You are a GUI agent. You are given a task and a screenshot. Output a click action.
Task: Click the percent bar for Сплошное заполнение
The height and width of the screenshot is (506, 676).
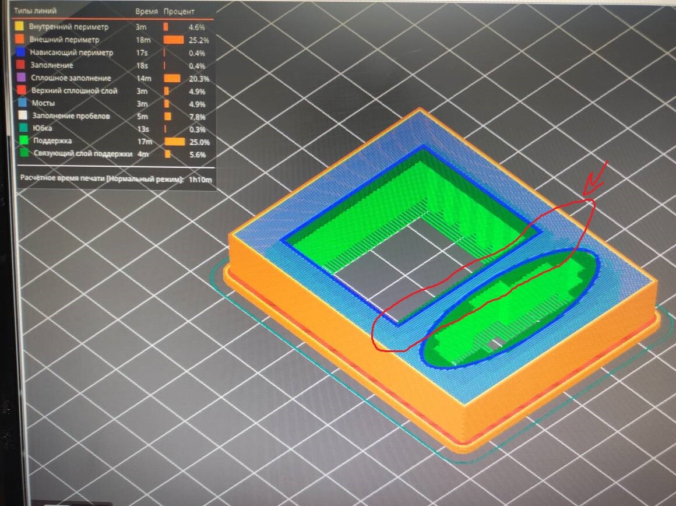click(x=172, y=79)
